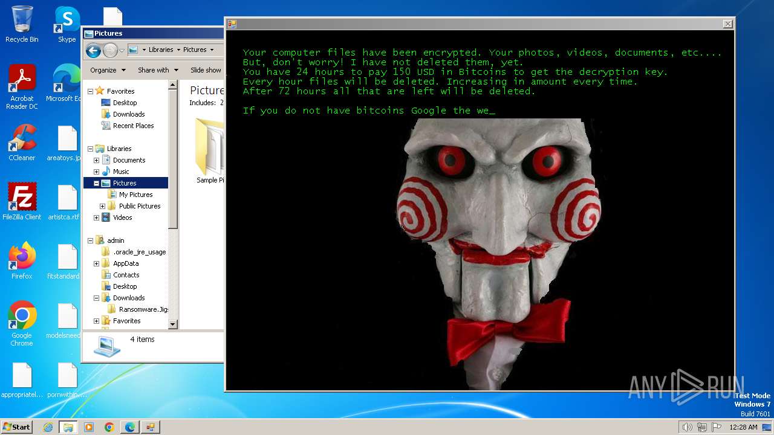Select the Pictures library tree item

point(125,183)
